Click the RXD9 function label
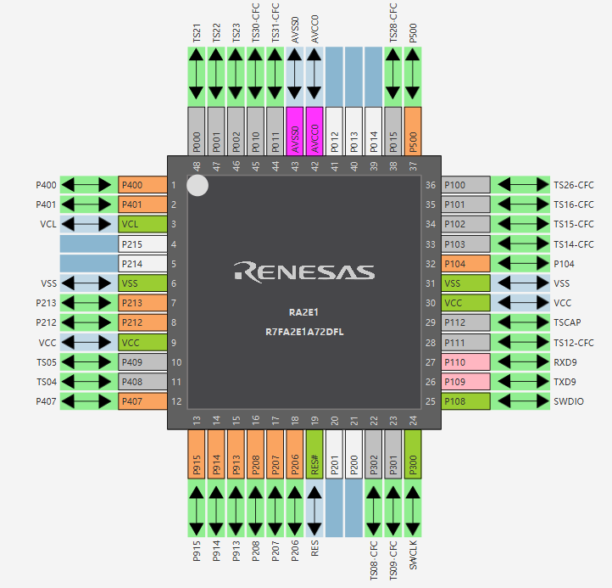This screenshot has height=588, width=612. (x=565, y=362)
